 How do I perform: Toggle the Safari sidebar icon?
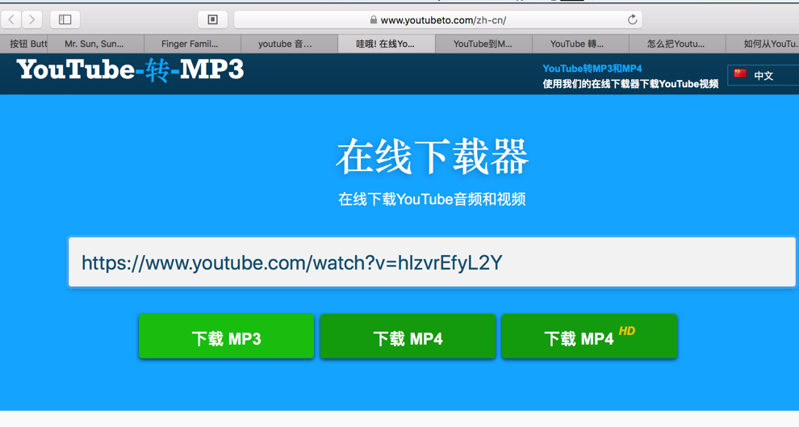pos(65,20)
